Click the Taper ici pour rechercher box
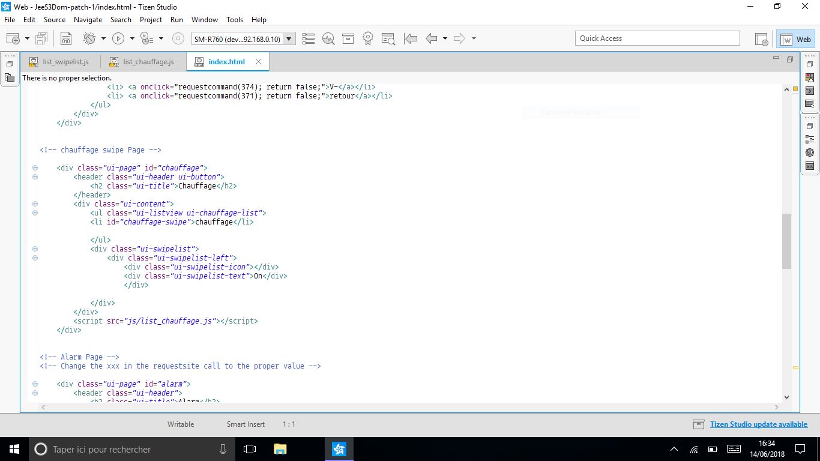820x461 pixels. click(x=131, y=449)
